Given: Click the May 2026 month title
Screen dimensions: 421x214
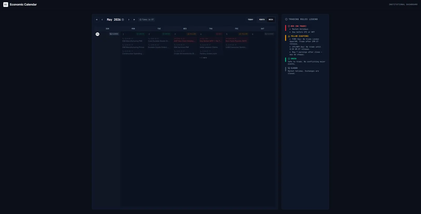Looking at the screenshot, I should pyautogui.click(x=114, y=20).
